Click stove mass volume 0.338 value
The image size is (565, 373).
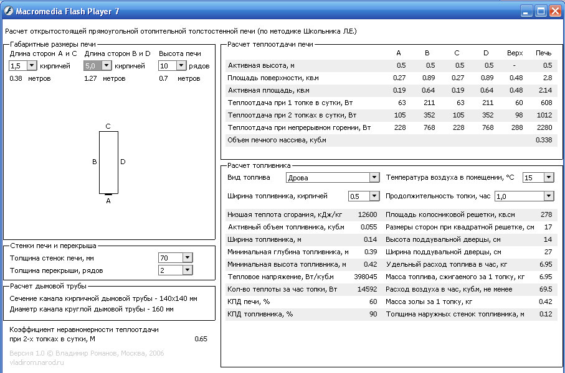[544, 140]
